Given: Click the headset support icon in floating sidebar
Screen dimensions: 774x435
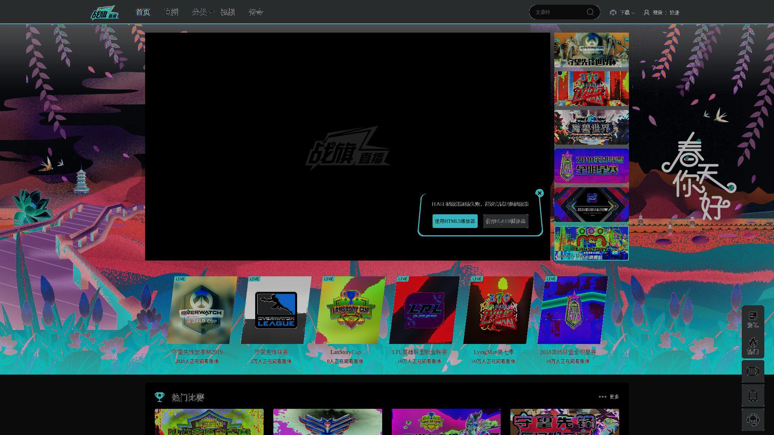Looking at the screenshot, I should [753, 420].
